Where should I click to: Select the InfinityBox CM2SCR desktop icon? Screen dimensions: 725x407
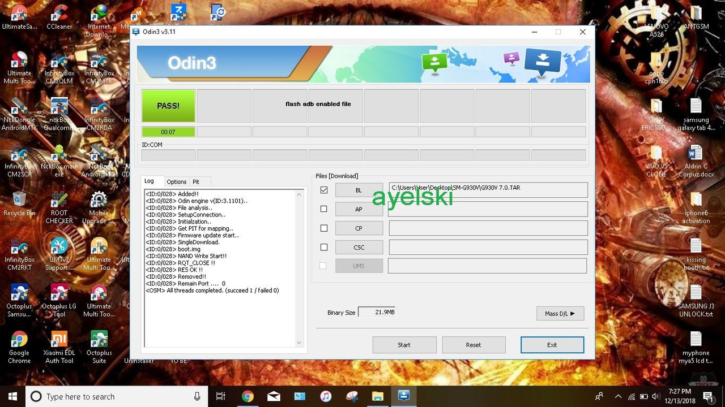coord(19,162)
